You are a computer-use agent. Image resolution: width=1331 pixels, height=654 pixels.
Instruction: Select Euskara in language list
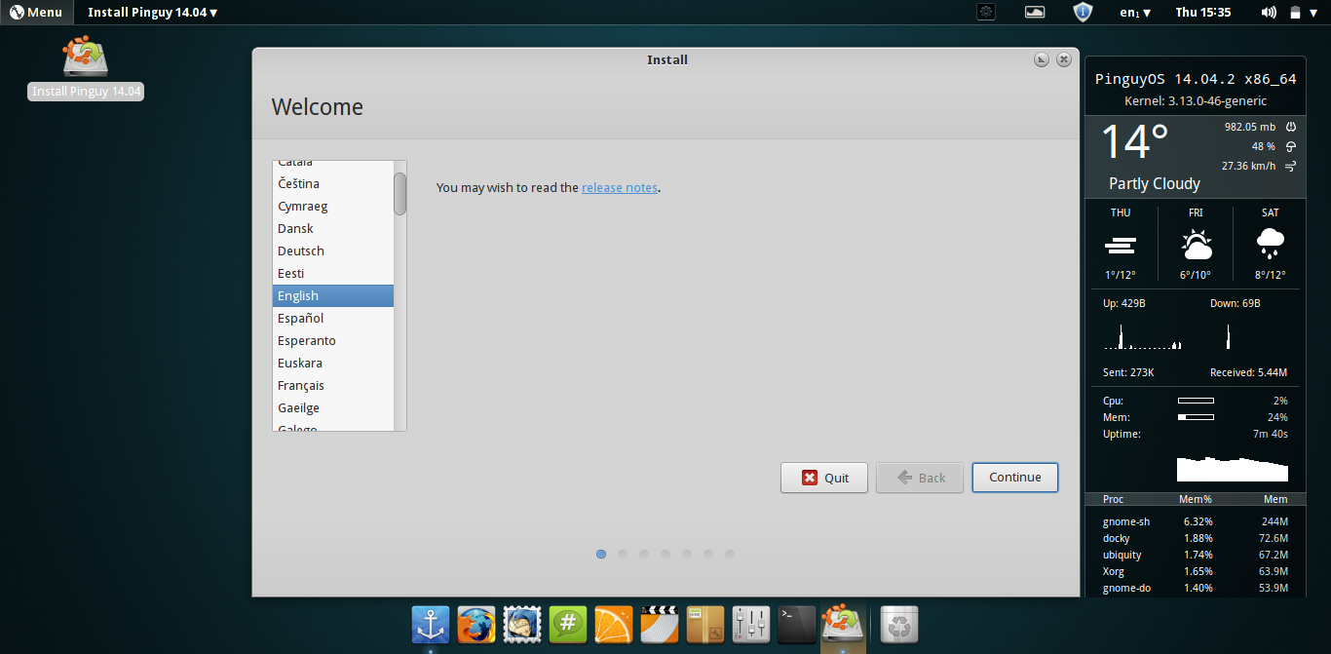coord(333,363)
